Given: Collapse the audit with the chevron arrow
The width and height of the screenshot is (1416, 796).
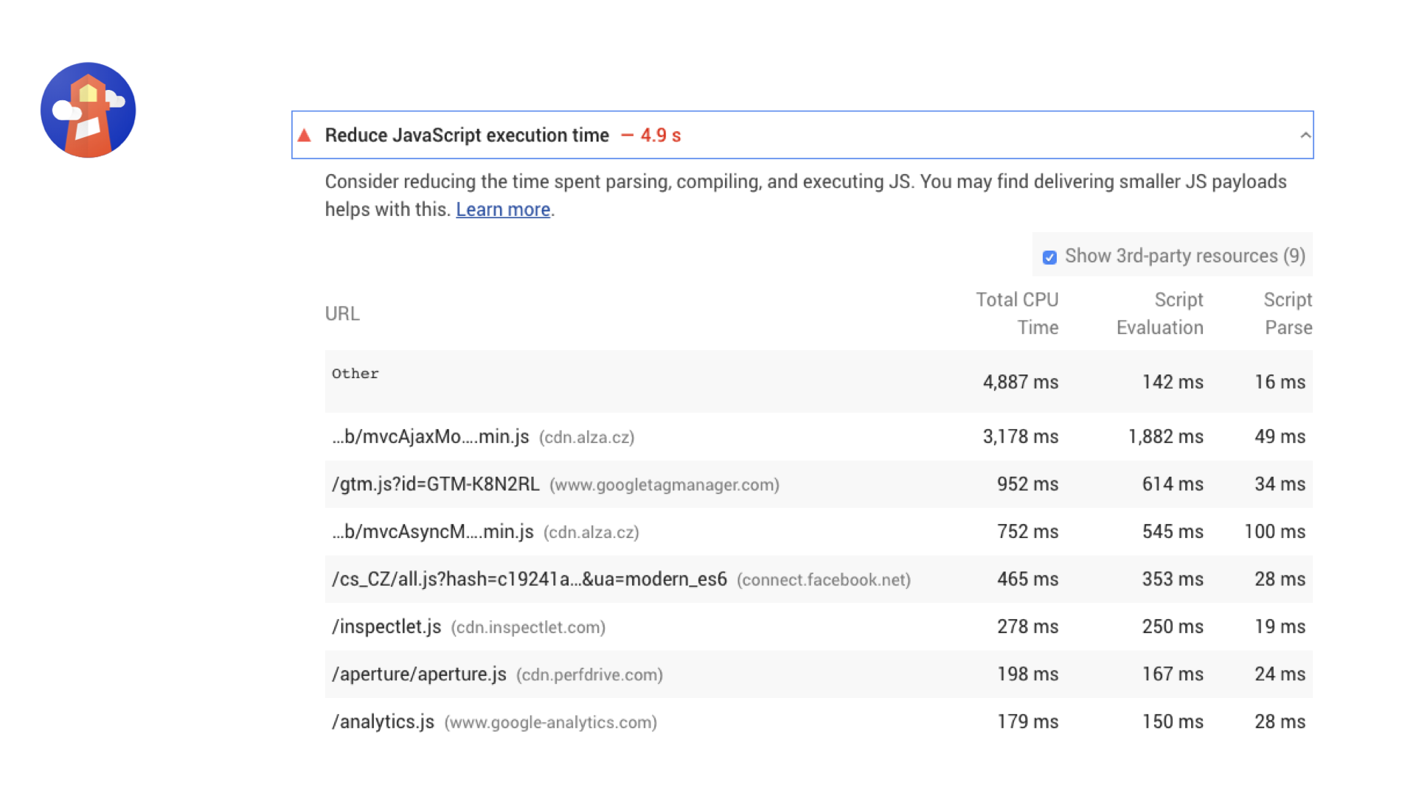Looking at the screenshot, I should [x=1305, y=136].
